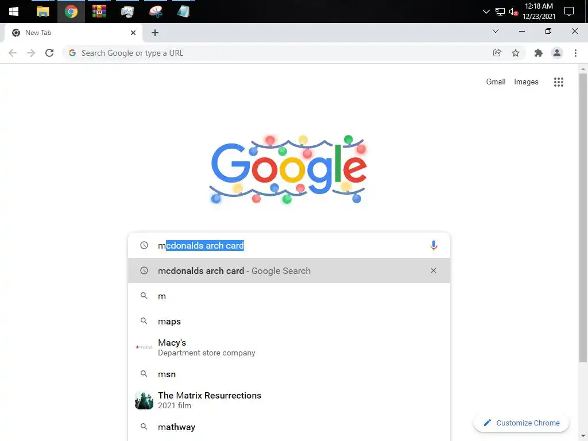Open the Windows Start menu
588x441 pixels.
[14, 11]
